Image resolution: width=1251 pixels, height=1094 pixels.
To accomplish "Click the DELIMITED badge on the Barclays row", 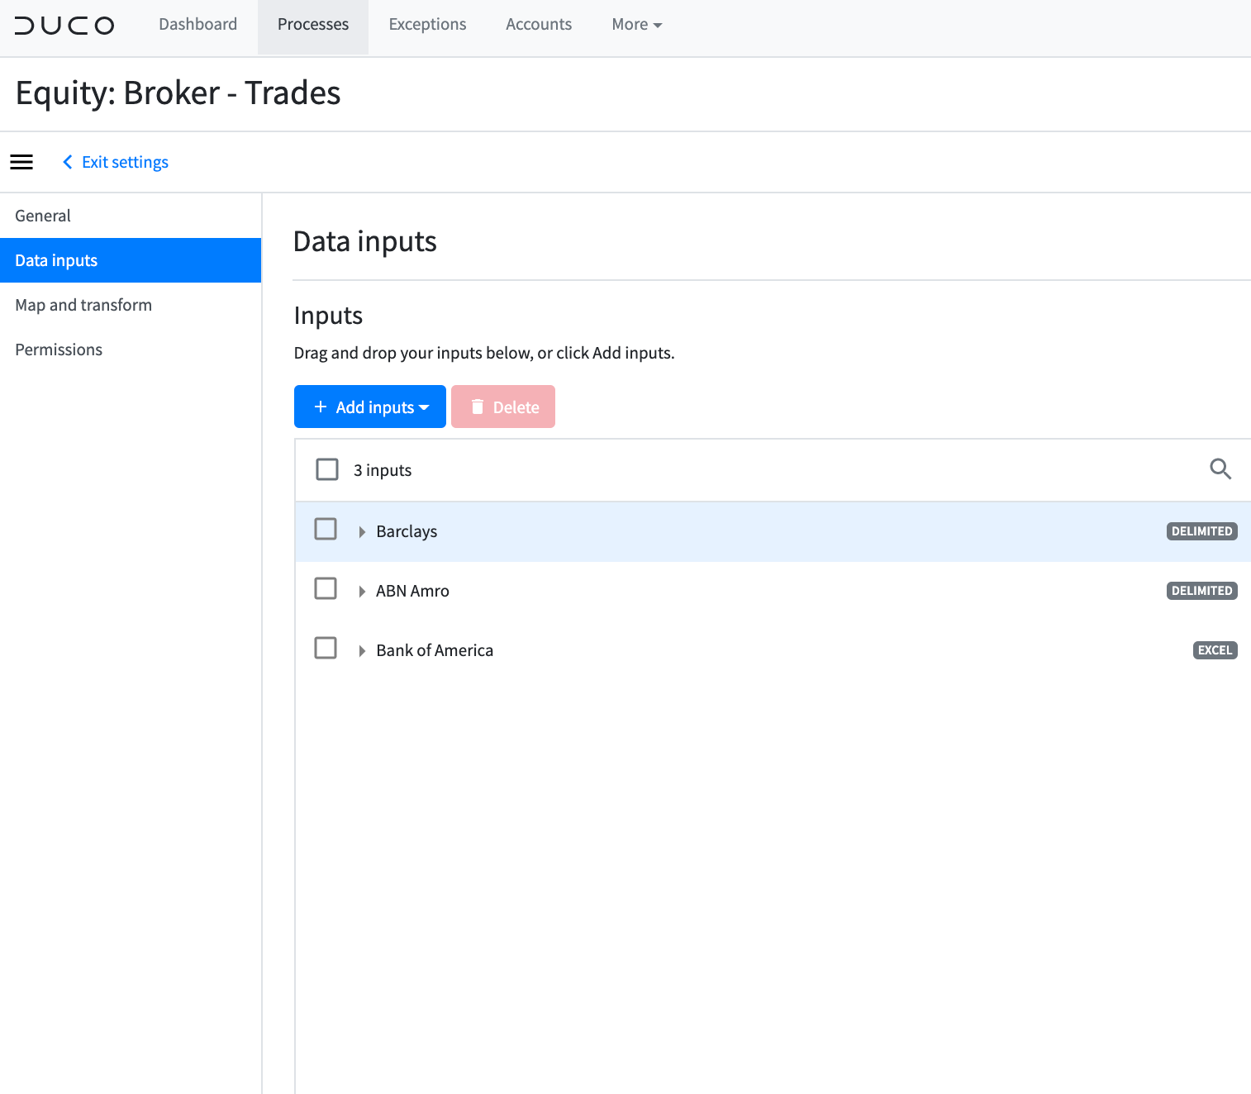I will [x=1201, y=531].
